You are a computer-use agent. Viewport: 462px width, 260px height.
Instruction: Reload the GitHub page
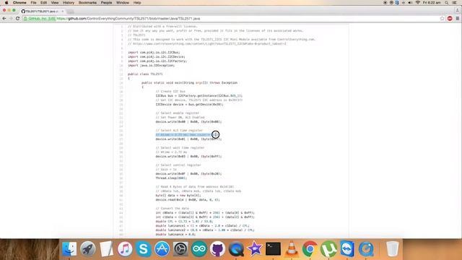pyautogui.click(x=17, y=19)
